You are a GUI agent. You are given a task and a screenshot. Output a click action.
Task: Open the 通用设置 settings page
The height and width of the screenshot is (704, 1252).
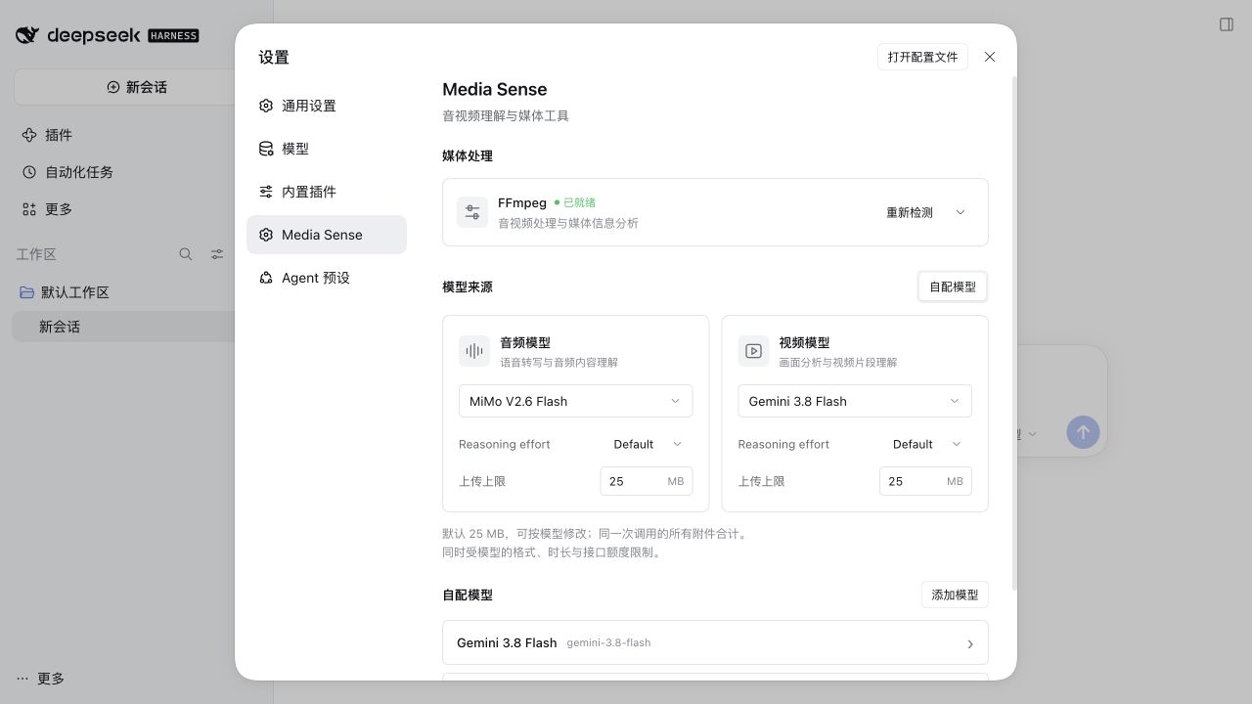(x=327, y=106)
